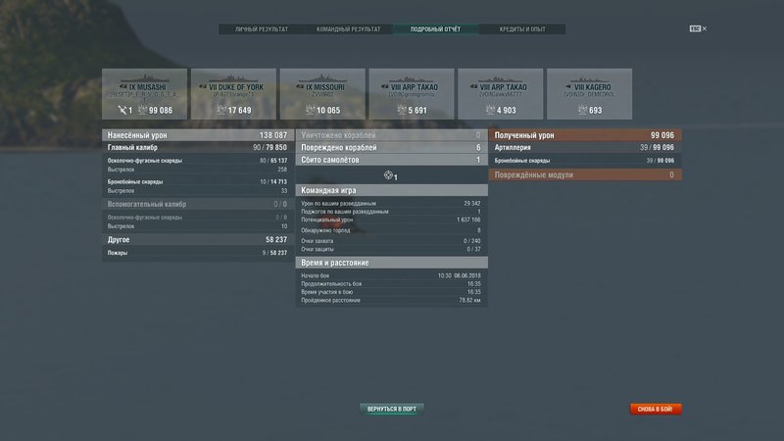This screenshot has width=784, height=441.
Task: Click the damage icon beside 4 903
Action: coord(491,110)
